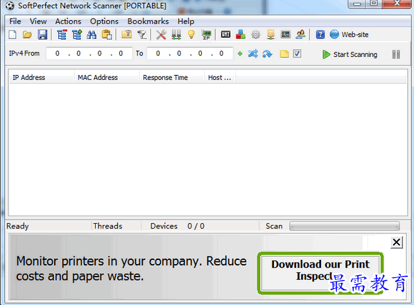Viewport: 414px width, 305px height.
Task: Click the users accounts icon
Action: point(300,34)
